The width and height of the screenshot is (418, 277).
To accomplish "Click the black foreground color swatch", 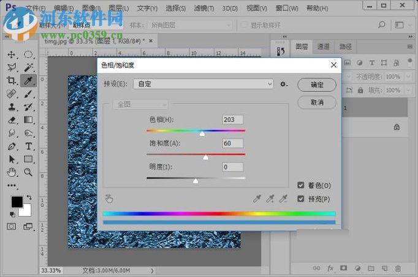I will 17,202.
